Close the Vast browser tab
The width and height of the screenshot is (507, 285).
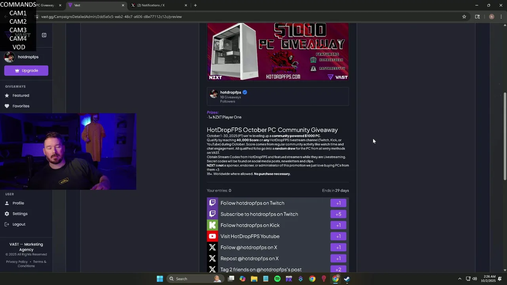[x=123, y=5]
